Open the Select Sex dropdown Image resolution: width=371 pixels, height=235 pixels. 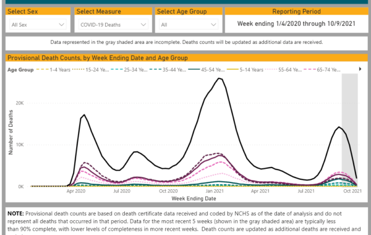click(38, 25)
